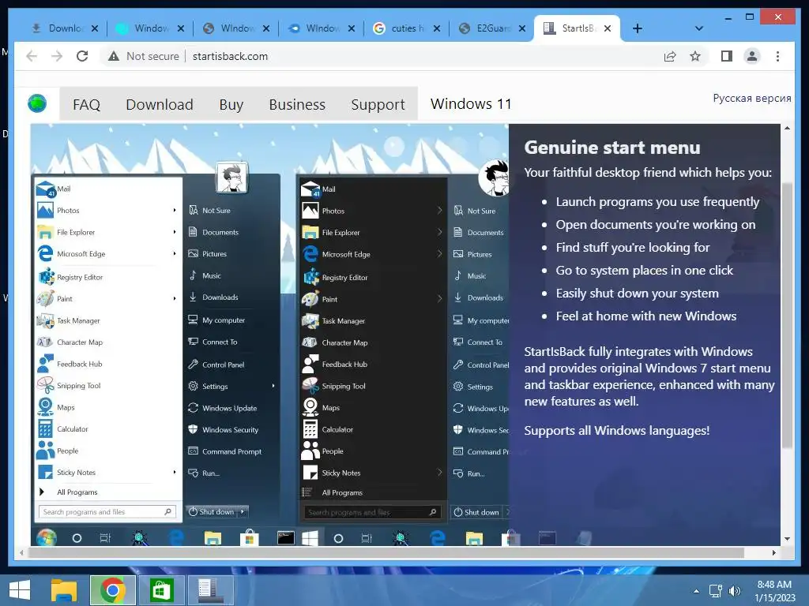
Task: Click Registry Editor in dark start menu screenshot
Action: pyautogui.click(x=344, y=278)
